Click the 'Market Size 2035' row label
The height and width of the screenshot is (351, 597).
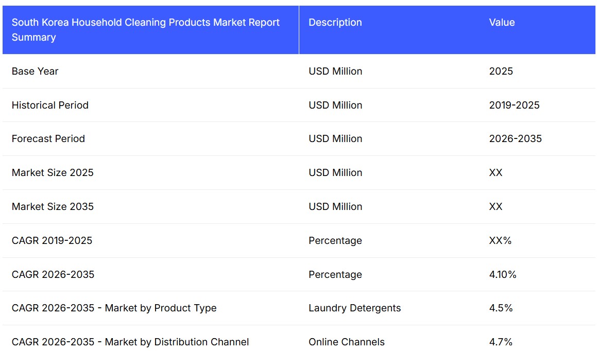tap(53, 207)
